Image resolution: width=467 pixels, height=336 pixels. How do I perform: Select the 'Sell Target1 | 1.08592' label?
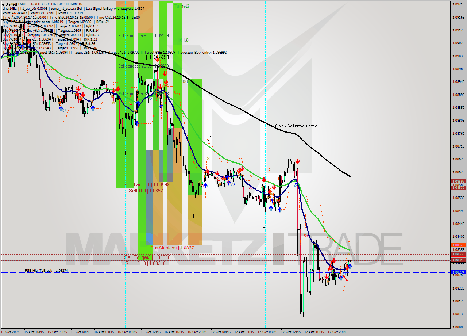click(146, 185)
